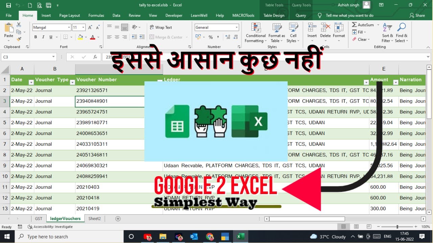Switch to the GST sheet tab
Viewport: 433px width, 243px height.
(x=38, y=218)
